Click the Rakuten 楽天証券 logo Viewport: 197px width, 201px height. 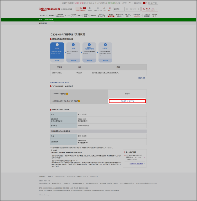(49, 9)
